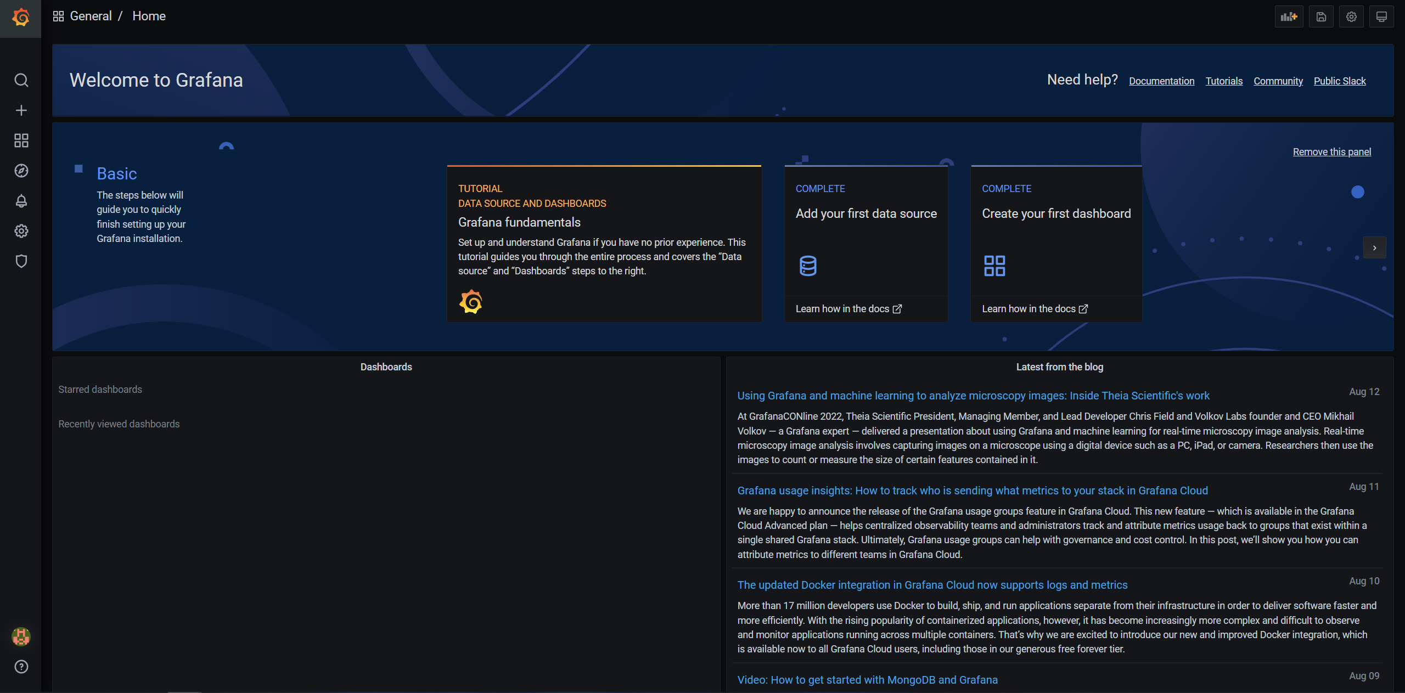Click the Remove this panel link
1405x693 pixels.
[x=1331, y=152]
